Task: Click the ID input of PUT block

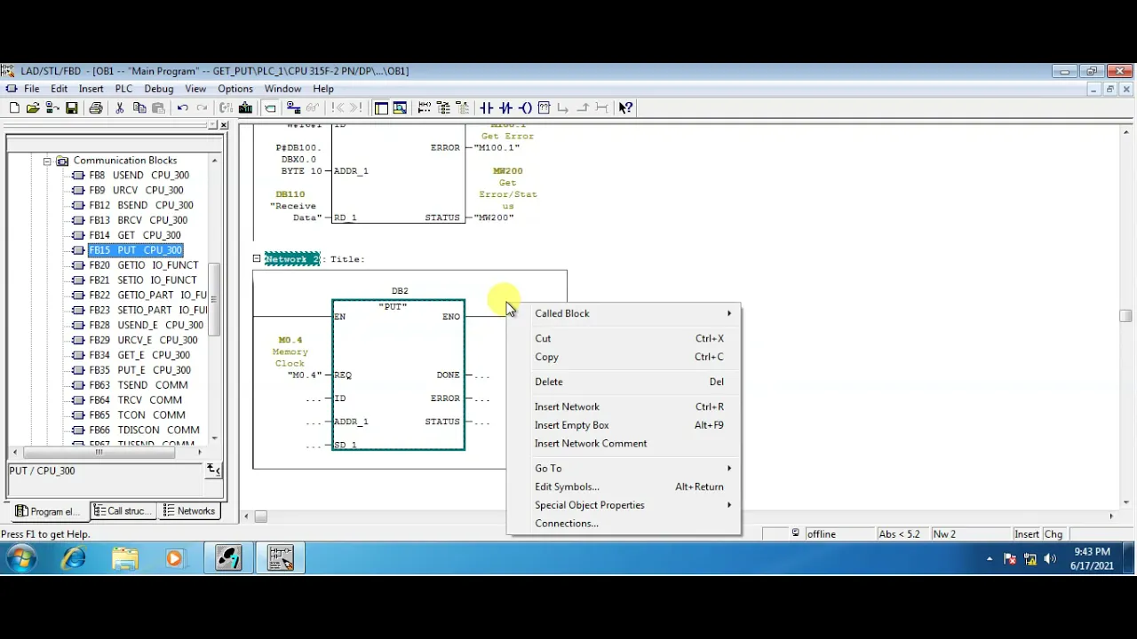Action: pos(340,398)
